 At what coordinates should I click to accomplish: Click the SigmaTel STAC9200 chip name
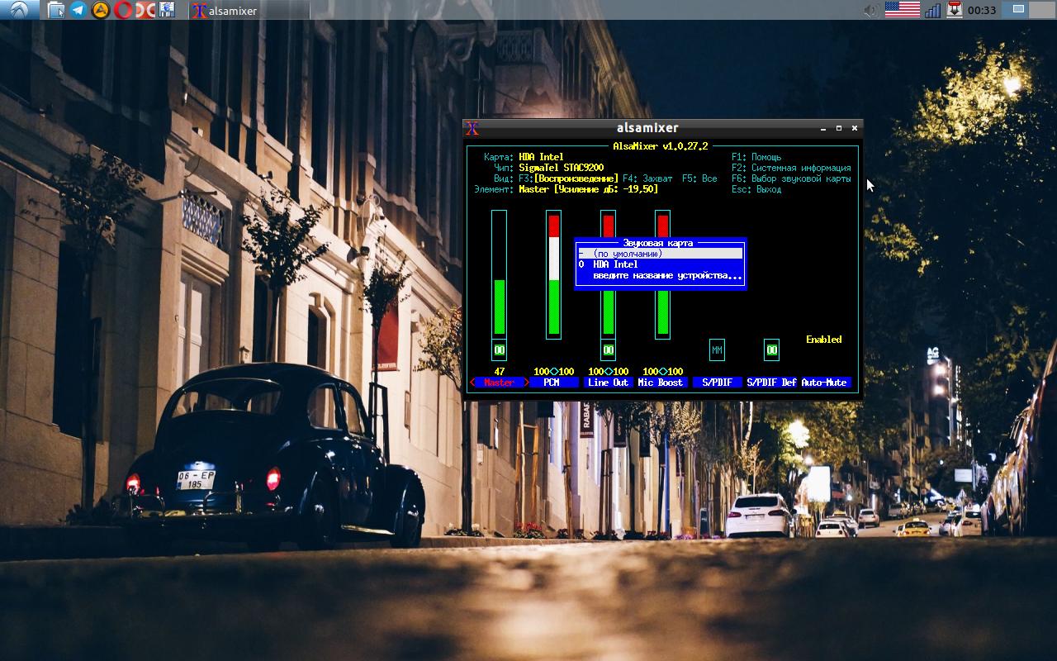561,168
